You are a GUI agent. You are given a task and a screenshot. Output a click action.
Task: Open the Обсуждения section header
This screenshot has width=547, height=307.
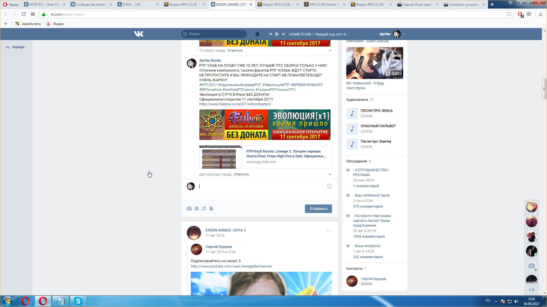[x=358, y=161]
